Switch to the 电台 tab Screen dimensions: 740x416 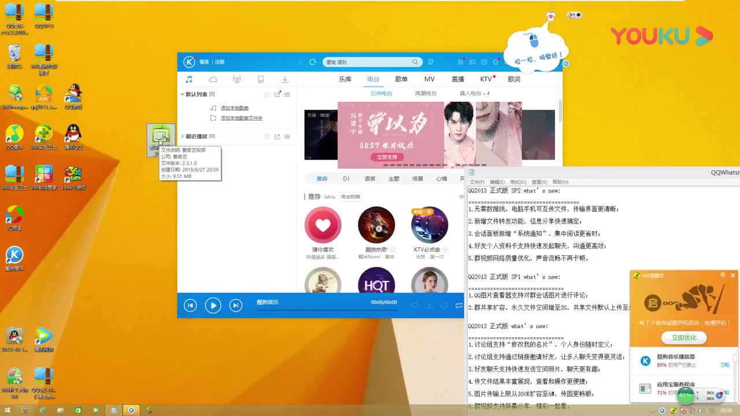(373, 79)
